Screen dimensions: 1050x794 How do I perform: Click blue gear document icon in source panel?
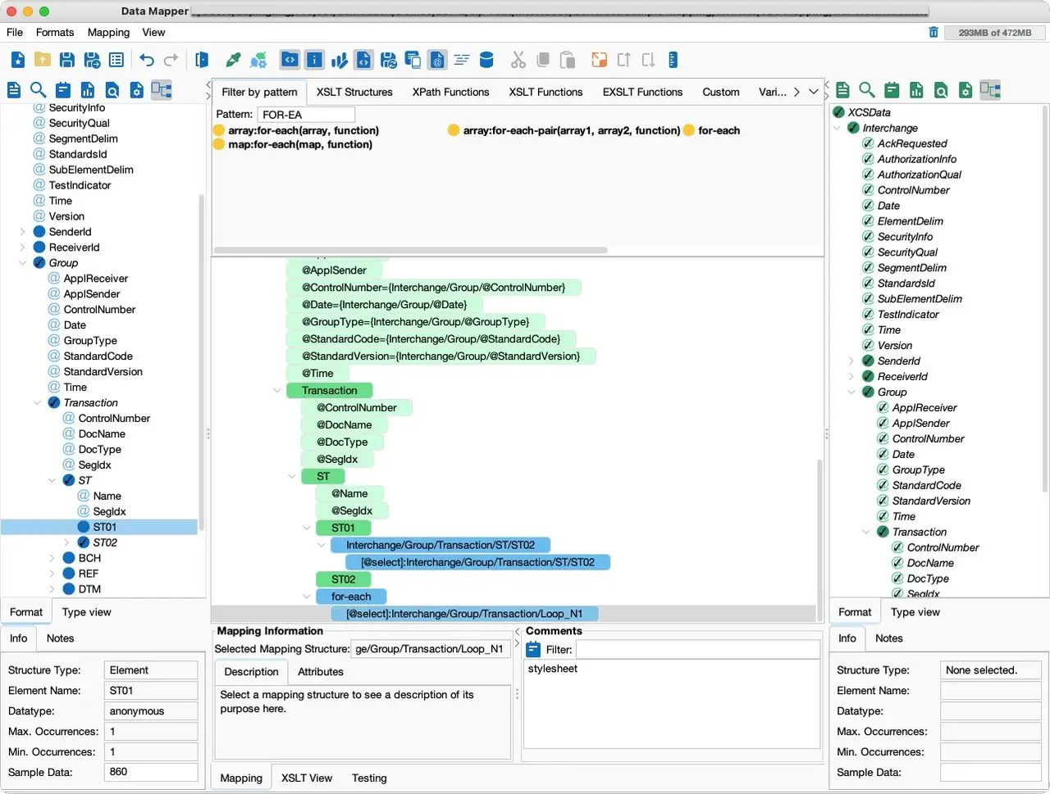137,90
